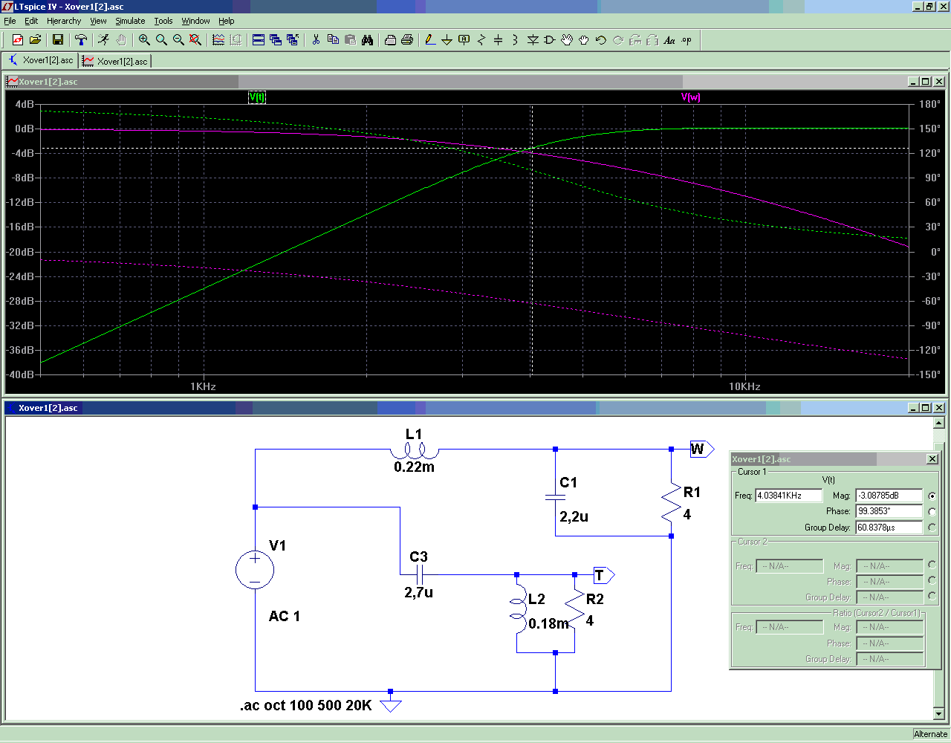Place a Ground symbol using toolbar
This screenshot has height=743, width=951.
447,40
